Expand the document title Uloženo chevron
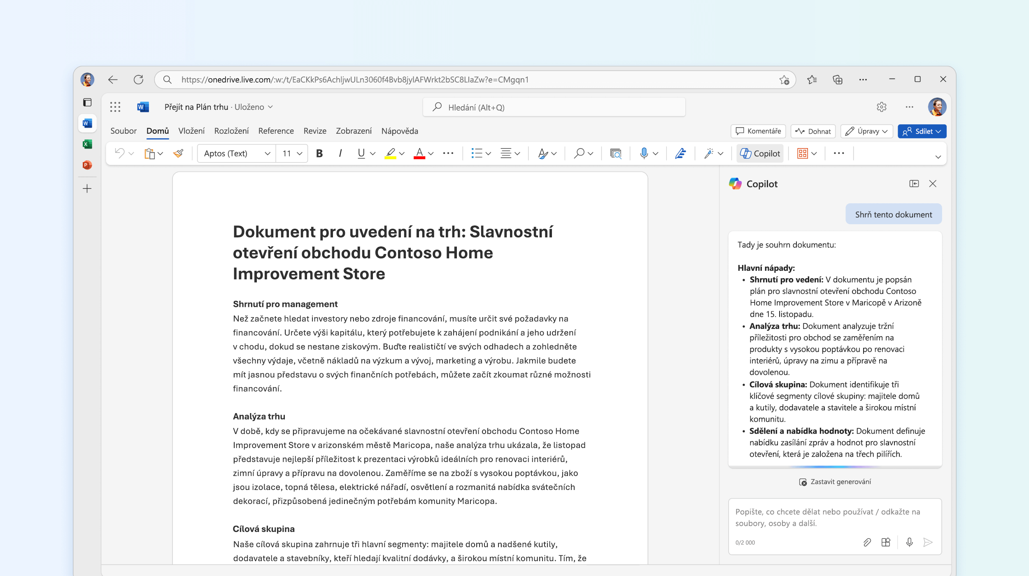 point(270,107)
